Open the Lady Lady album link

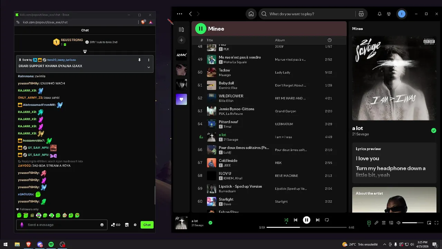[x=282, y=72]
